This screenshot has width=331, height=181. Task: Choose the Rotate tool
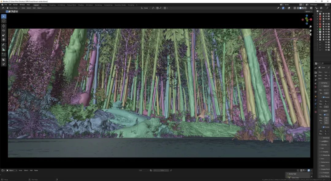(4, 31)
